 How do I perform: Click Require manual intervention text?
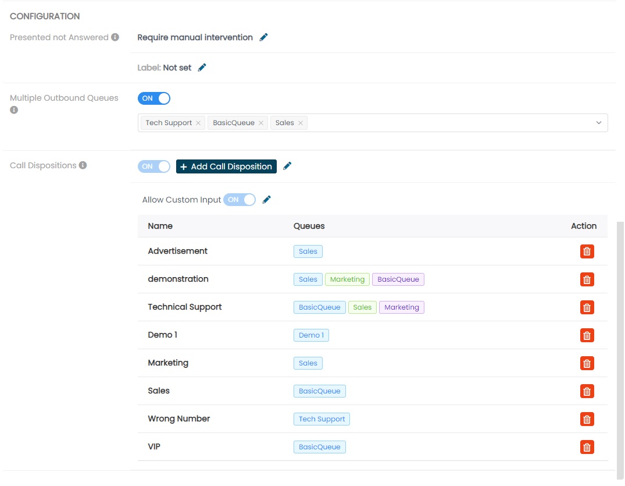(x=195, y=37)
